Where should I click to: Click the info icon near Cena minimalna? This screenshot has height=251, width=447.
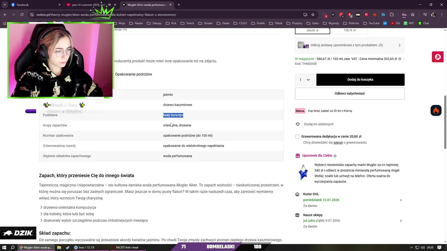coord(400,59)
